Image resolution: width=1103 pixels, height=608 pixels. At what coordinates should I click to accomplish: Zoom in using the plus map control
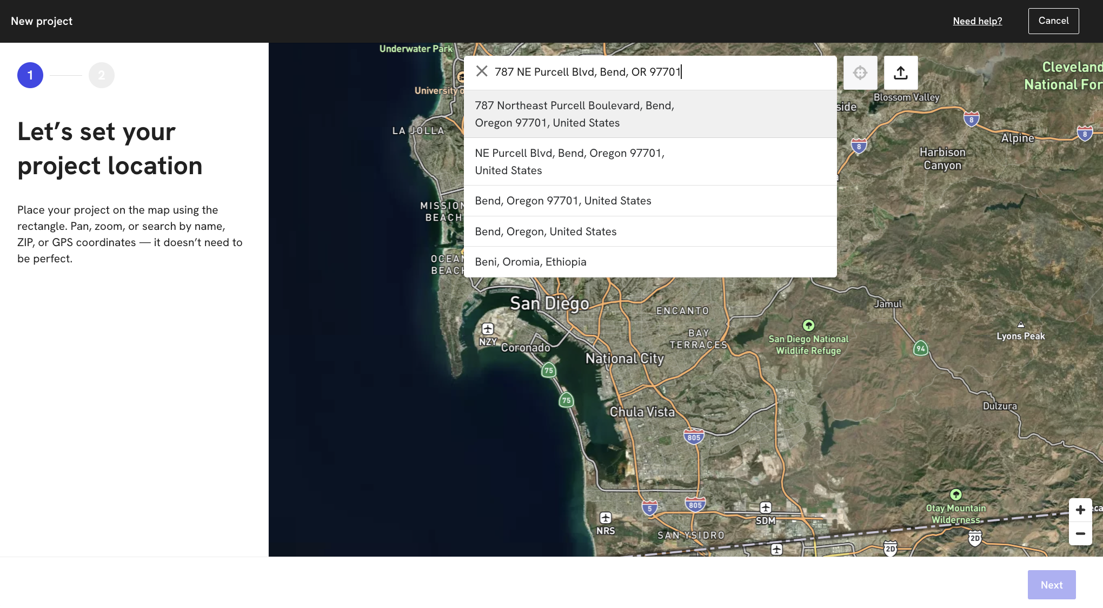pyautogui.click(x=1080, y=509)
